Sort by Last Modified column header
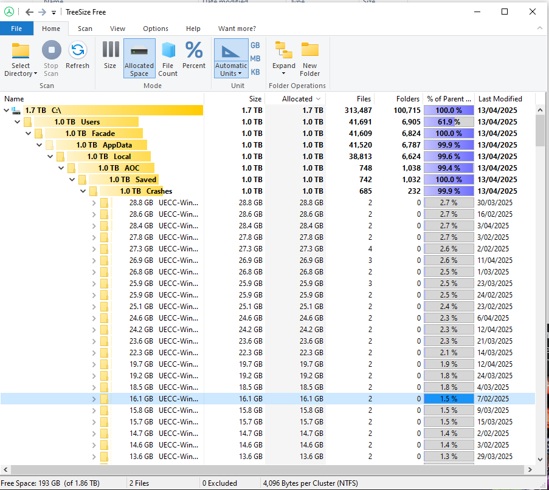 [505, 99]
